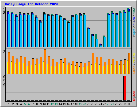The image size is (137, 107).
Task: Click the 'Visits' legend label
Action: point(134,58)
